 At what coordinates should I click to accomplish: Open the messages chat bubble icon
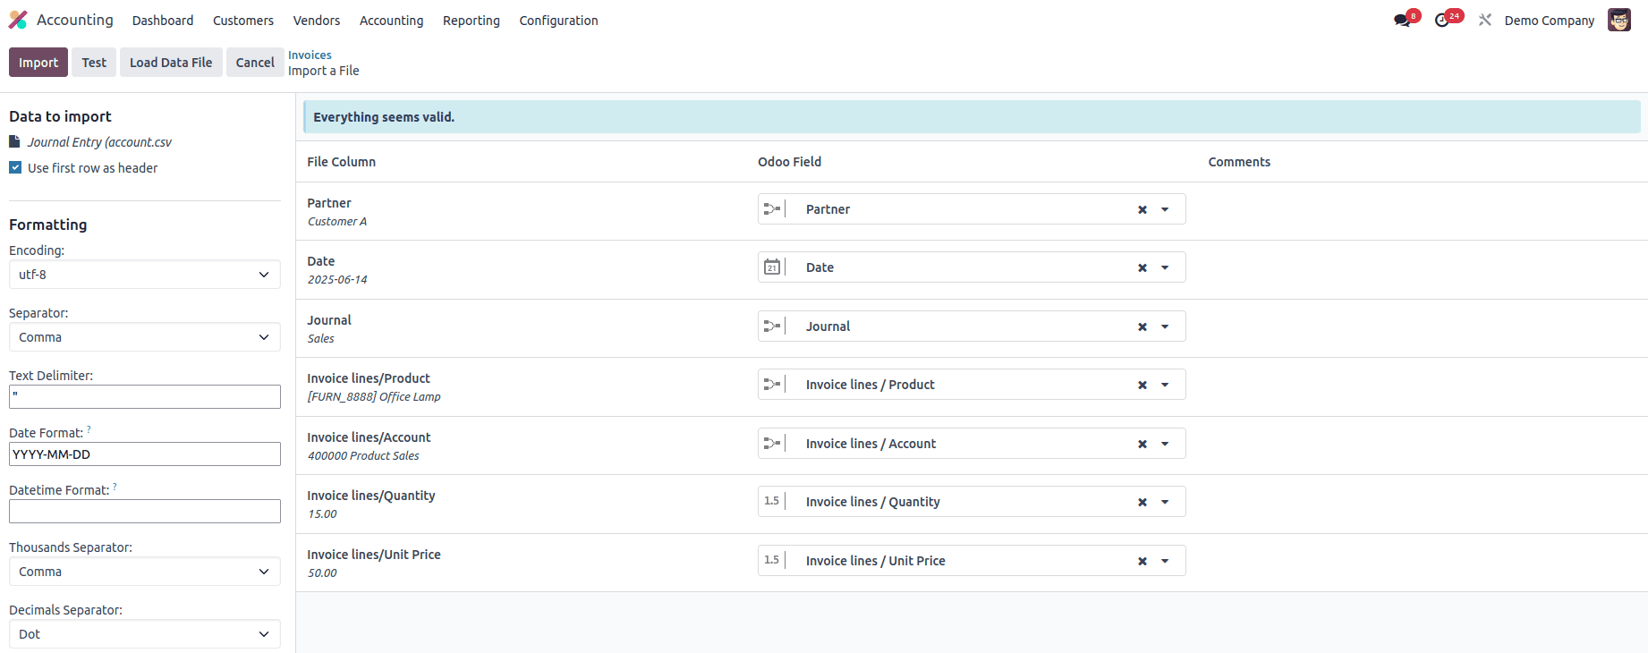pyautogui.click(x=1402, y=20)
